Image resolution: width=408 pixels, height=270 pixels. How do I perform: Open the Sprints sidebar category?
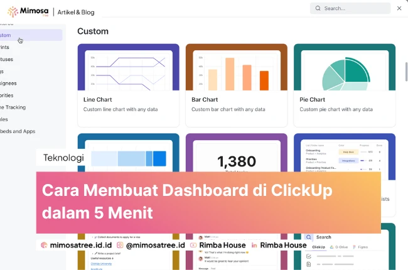pyautogui.click(x=4, y=47)
